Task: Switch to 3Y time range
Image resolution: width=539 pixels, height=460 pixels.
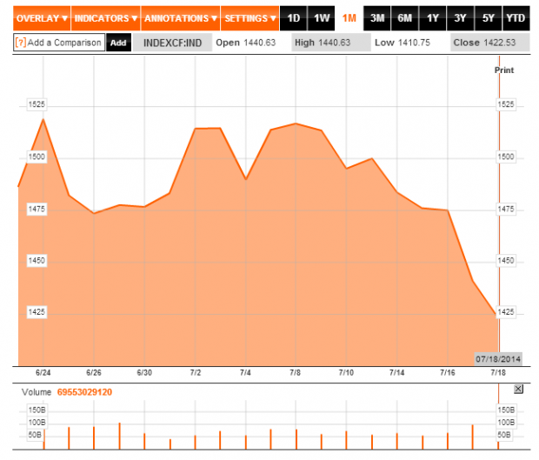Action: (461, 17)
